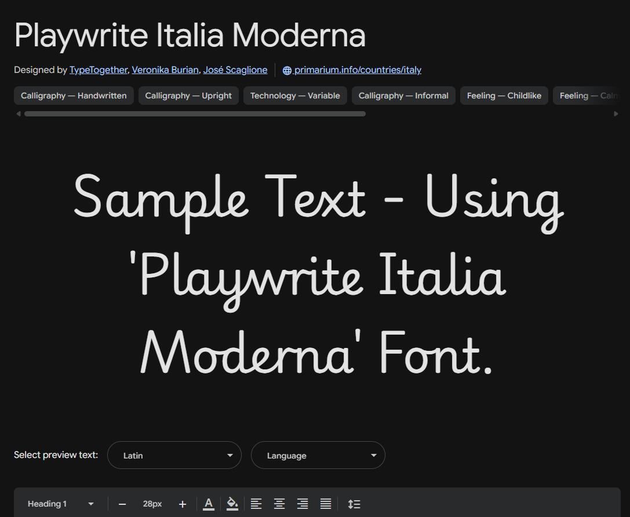The height and width of the screenshot is (517, 630).
Task: Select the partially hidden Feeling — Calm tag
Action: pos(587,96)
